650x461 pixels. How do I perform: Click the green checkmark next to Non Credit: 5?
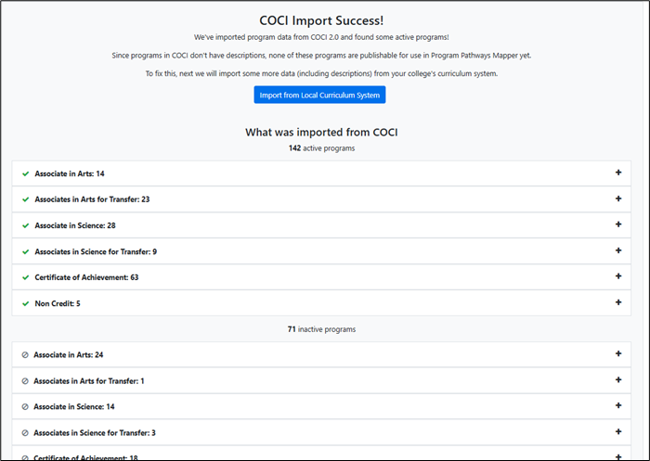click(25, 303)
